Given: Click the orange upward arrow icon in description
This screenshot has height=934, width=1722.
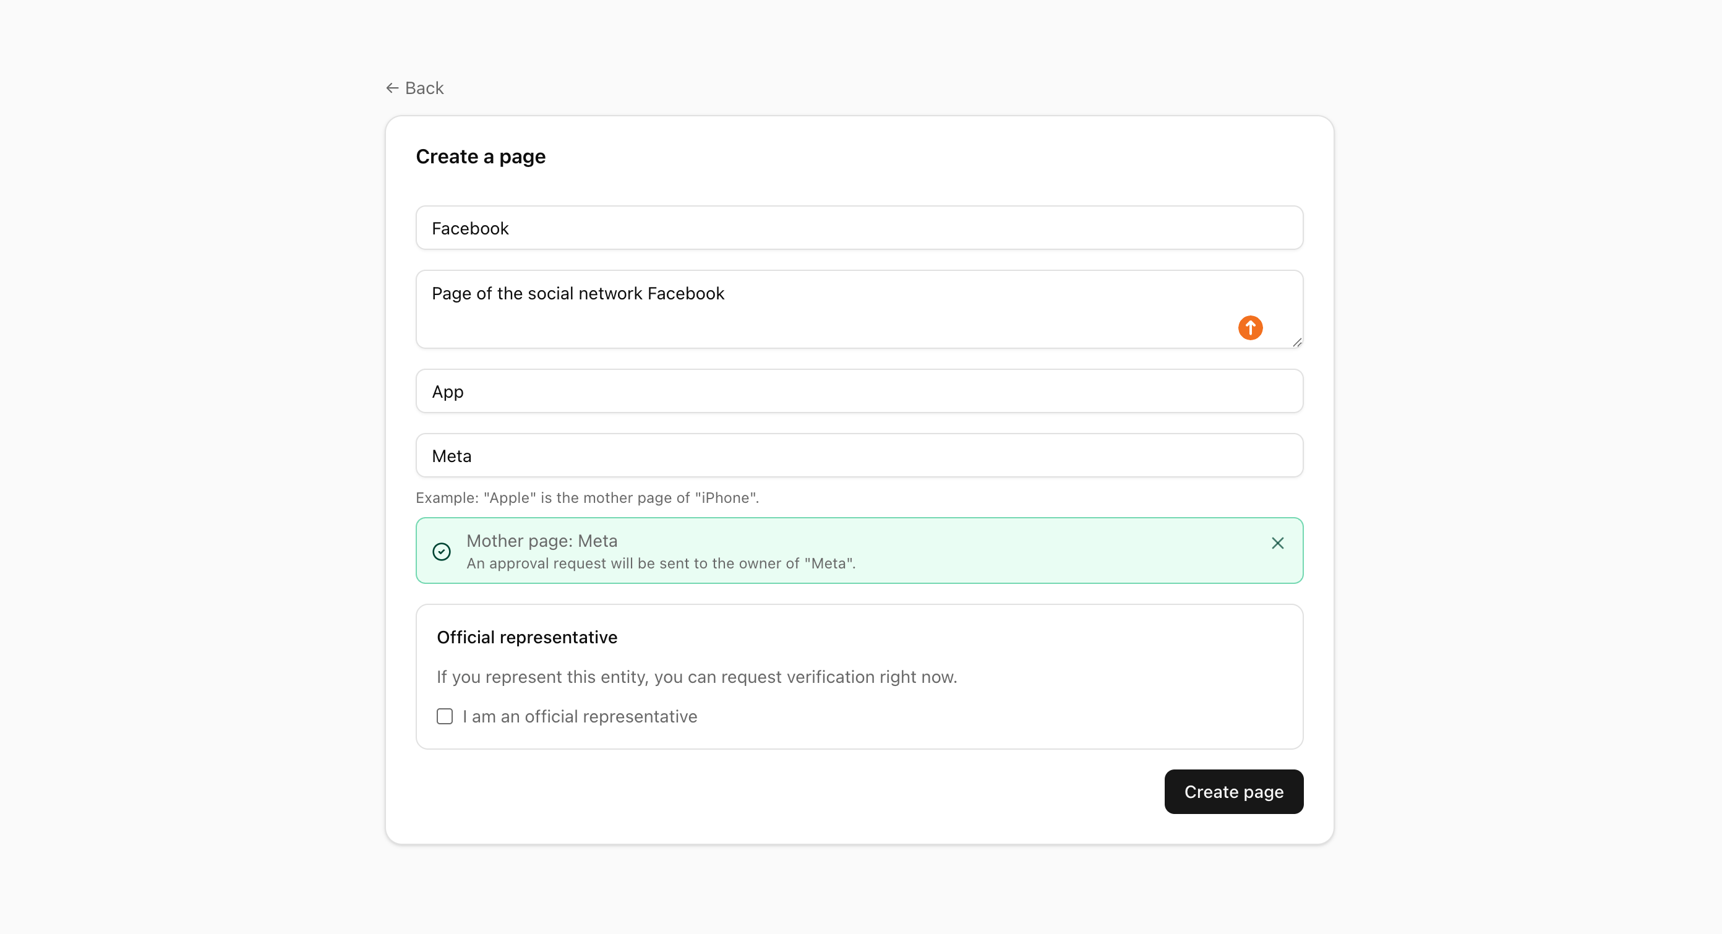Looking at the screenshot, I should click(1249, 328).
